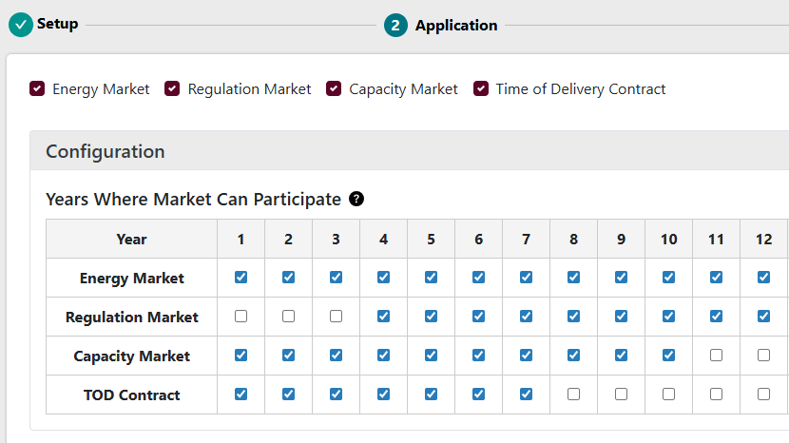Enable Regulation Market for year 2
This screenshot has height=443, width=789.
(x=288, y=317)
